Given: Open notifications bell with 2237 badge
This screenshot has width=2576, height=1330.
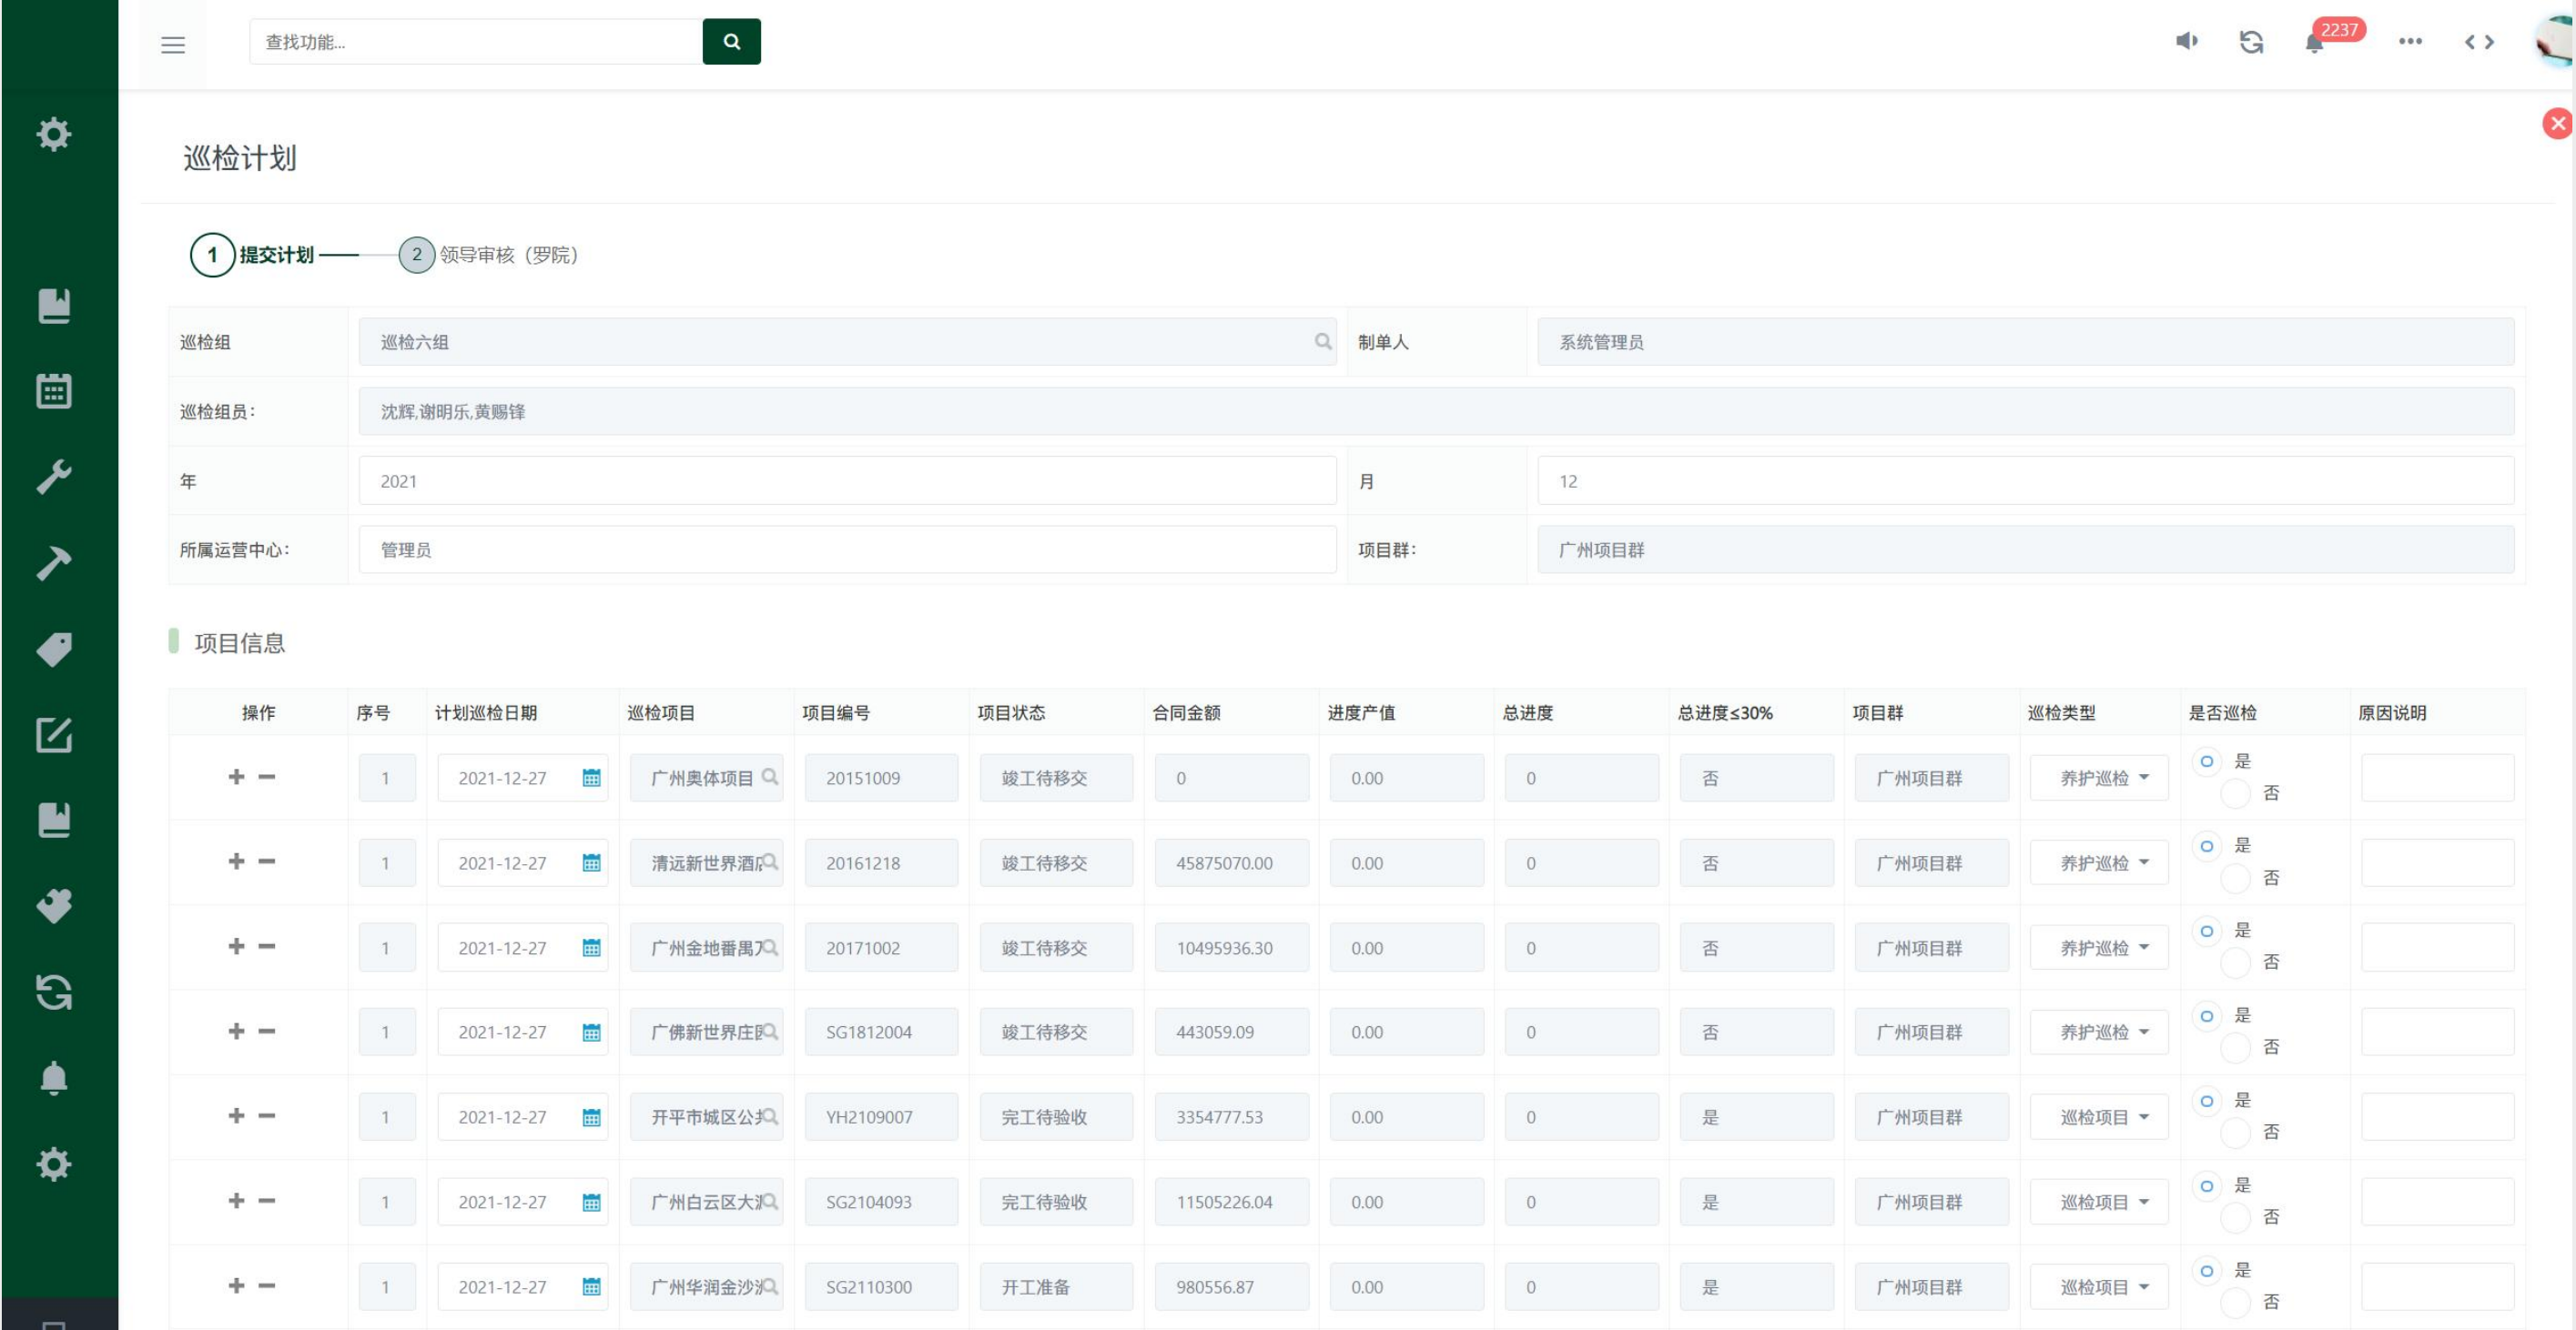Looking at the screenshot, I should pyautogui.click(x=2315, y=43).
